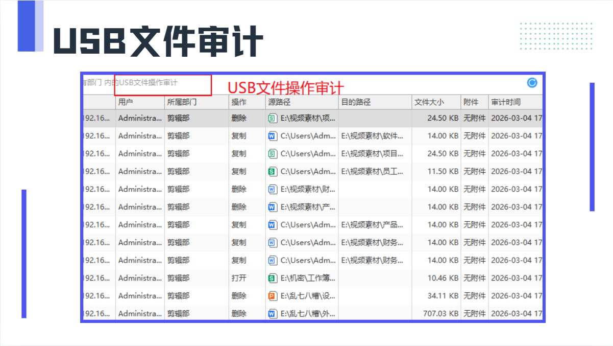The height and width of the screenshot is (346, 613).
Task: Click the 源路径 column header
Action: (x=279, y=102)
